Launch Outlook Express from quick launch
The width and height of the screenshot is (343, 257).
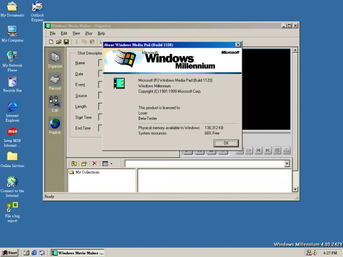[x=42, y=253]
